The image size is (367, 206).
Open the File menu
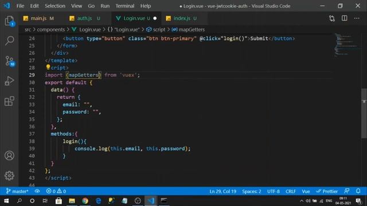pos(20,6)
